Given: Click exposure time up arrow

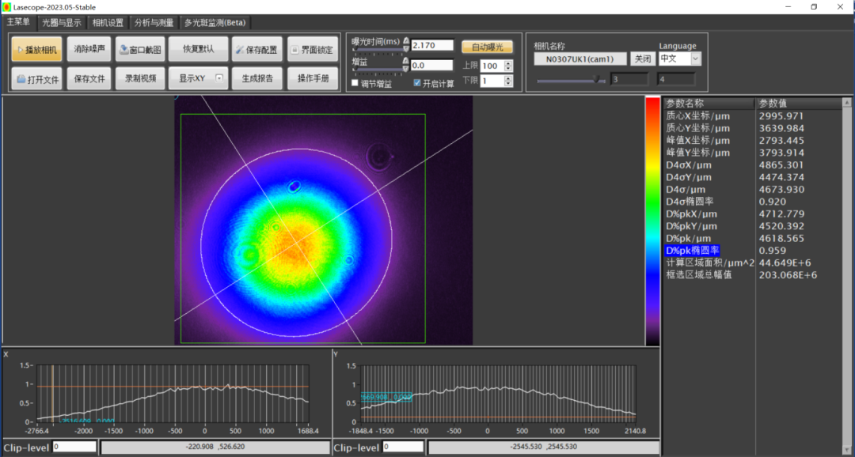Looking at the screenshot, I should point(406,42).
